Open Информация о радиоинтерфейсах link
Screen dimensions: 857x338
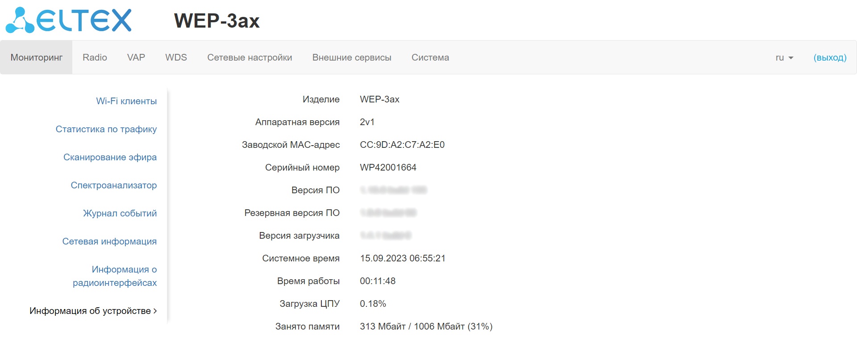tap(115, 276)
